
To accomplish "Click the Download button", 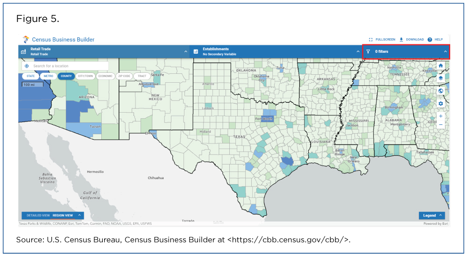I will [411, 40].
